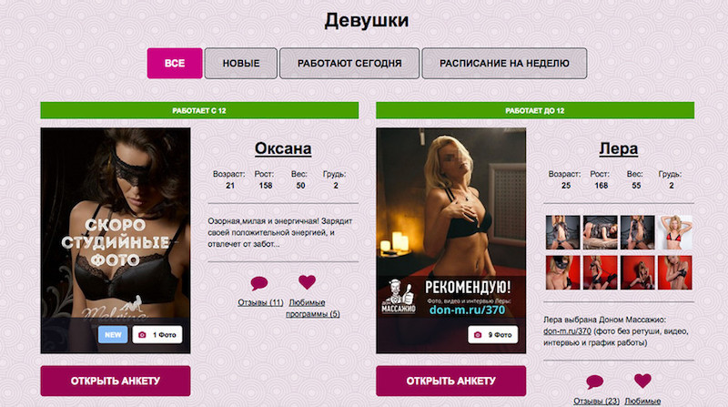Image resolution: width=728 pixels, height=407 pixels.
Task: Click the heart icon under Лера
Action: click(x=642, y=381)
